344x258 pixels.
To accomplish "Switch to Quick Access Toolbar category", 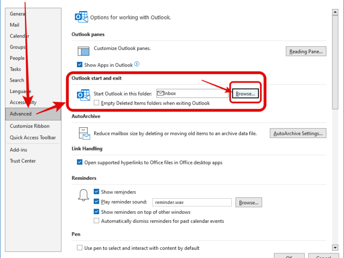I will (x=33, y=138).
